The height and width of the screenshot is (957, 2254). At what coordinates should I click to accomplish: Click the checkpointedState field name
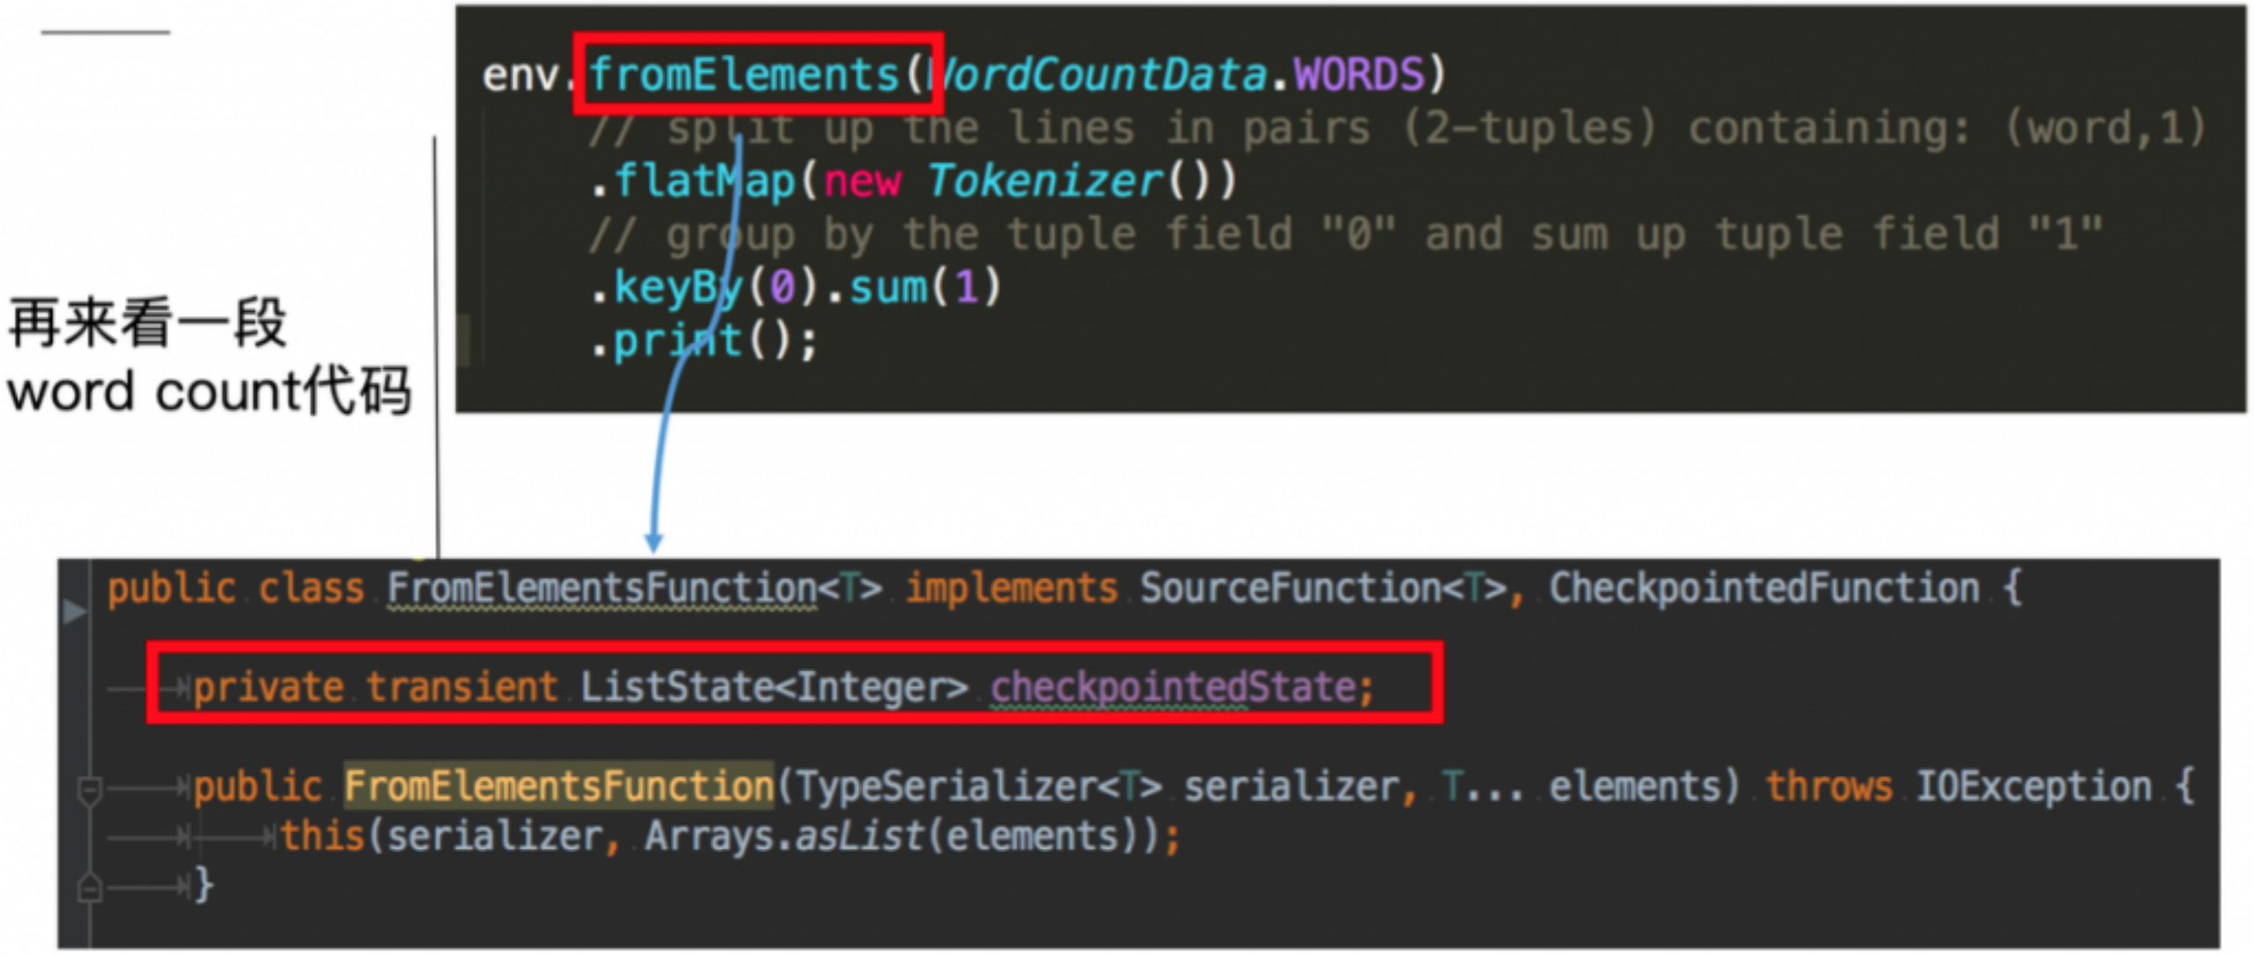point(1173,688)
